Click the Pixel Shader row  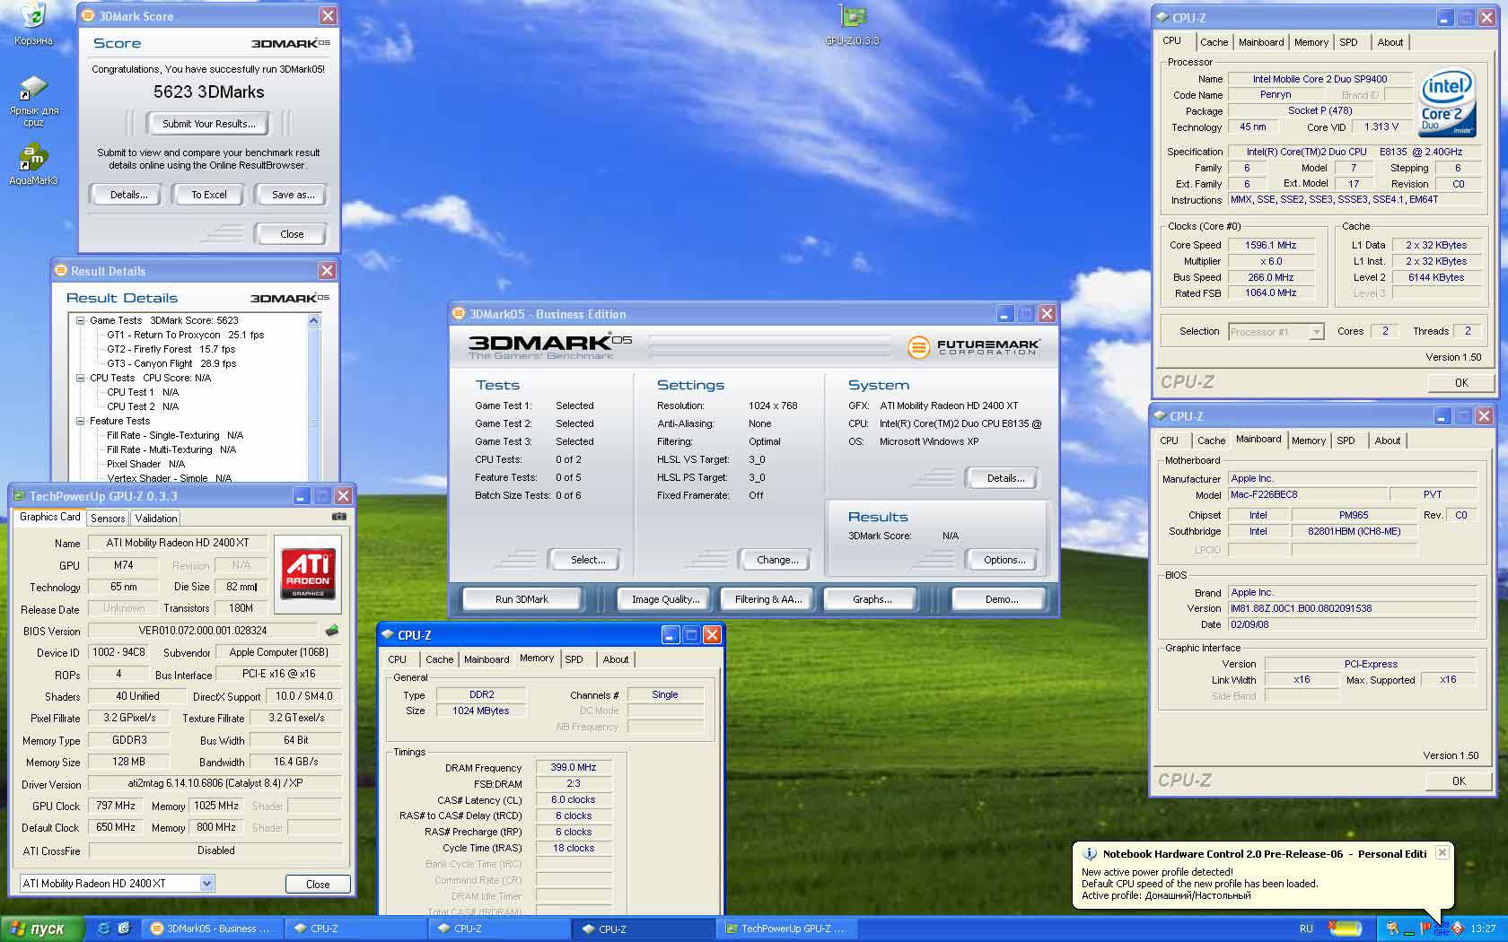coord(146,464)
